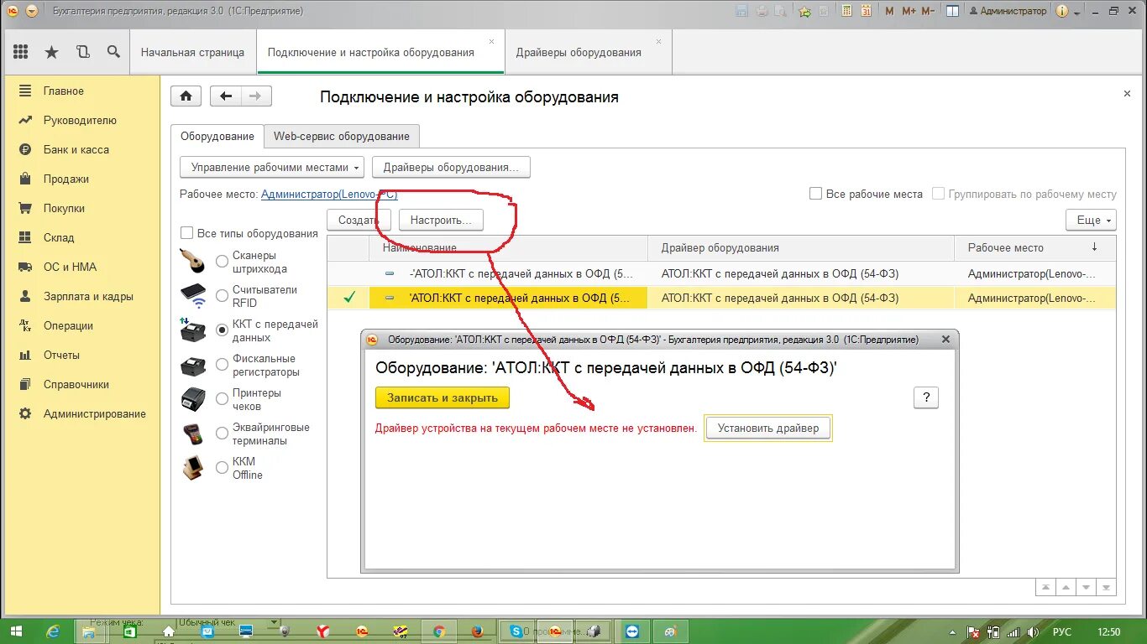Toggle panel layout icon in title bar
Screen dimensions: 1147x644
coord(952,11)
